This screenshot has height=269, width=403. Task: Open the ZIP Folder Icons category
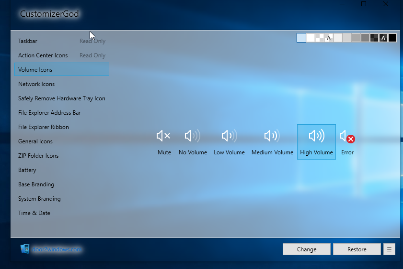click(x=62, y=156)
